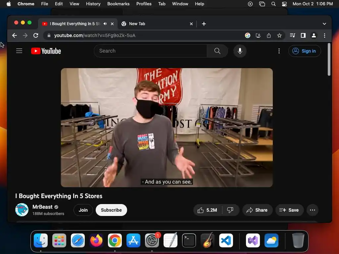Viewport: 339px width, 254px height.
Task: Open the File menu
Action: pyautogui.click(x=45, y=4)
